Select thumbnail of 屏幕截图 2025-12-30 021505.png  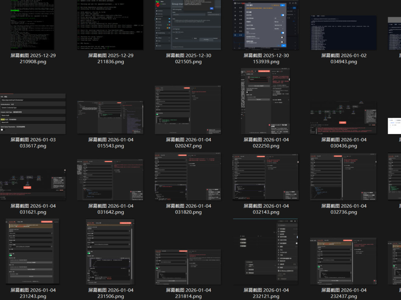click(x=188, y=25)
